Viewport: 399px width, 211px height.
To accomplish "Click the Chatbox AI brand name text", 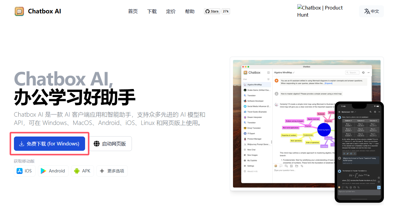I will (x=44, y=11).
